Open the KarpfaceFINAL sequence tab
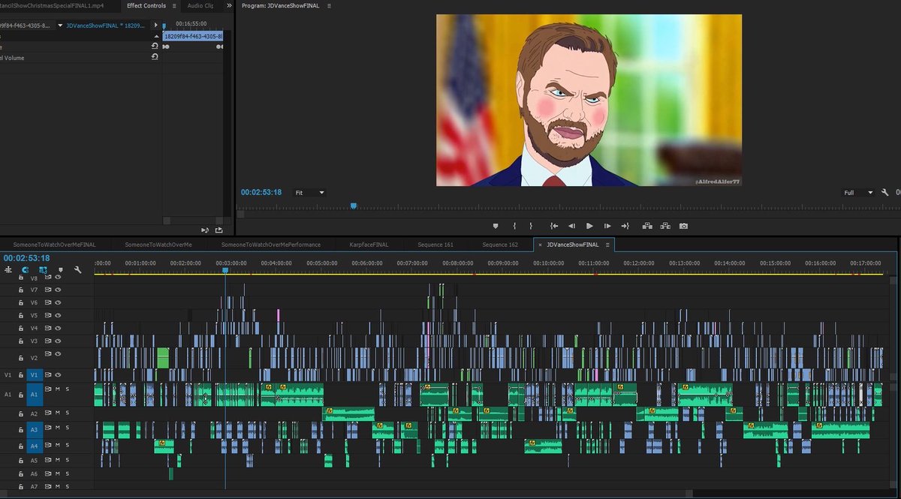This screenshot has height=499, width=901. coord(369,245)
